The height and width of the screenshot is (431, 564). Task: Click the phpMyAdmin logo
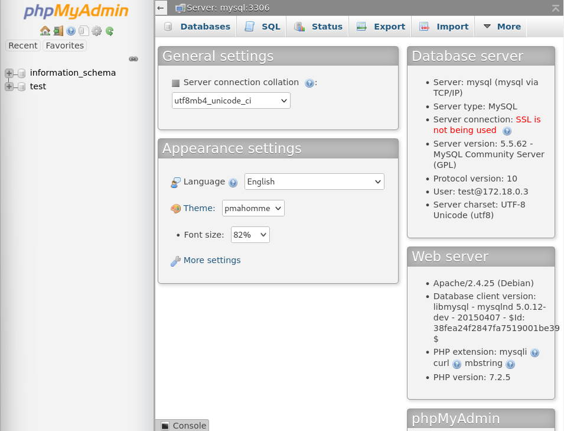coord(76,11)
